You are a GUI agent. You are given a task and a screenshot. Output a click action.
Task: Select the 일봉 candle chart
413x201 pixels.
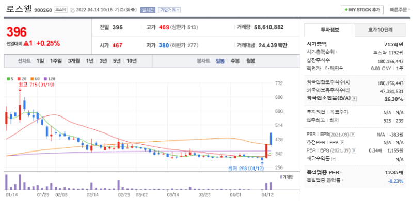pyautogui.click(x=220, y=61)
